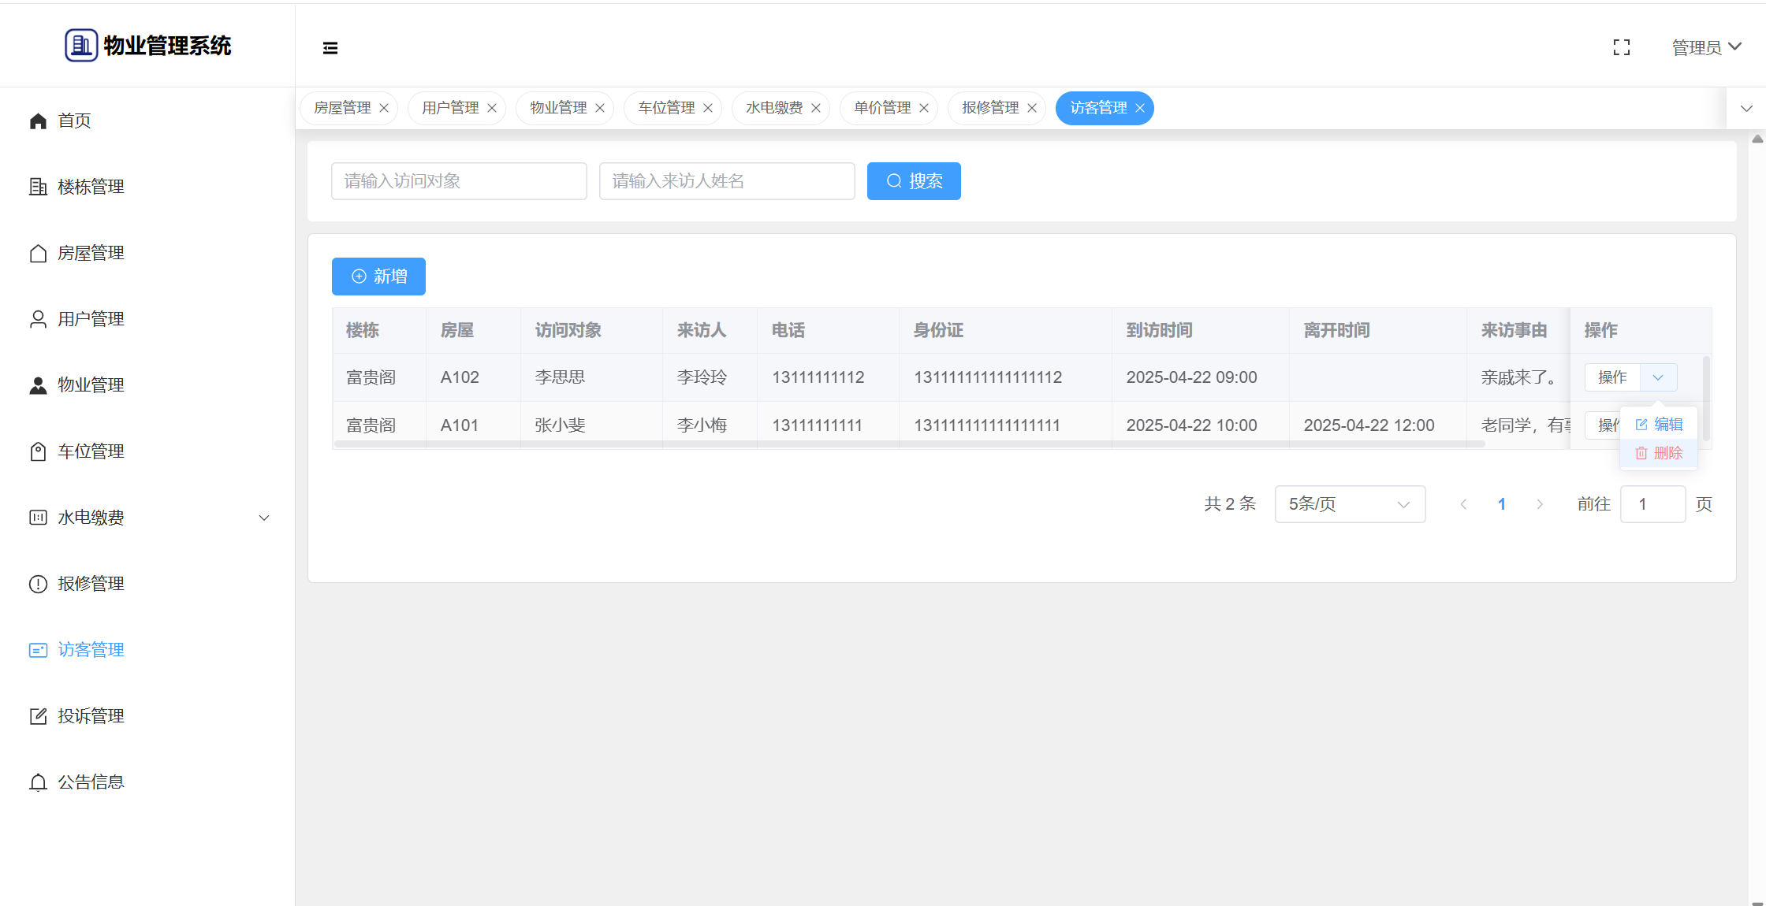Click the 搜索 button
Screen dimensions: 1766x906
pyautogui.click(x=914, y=181)
